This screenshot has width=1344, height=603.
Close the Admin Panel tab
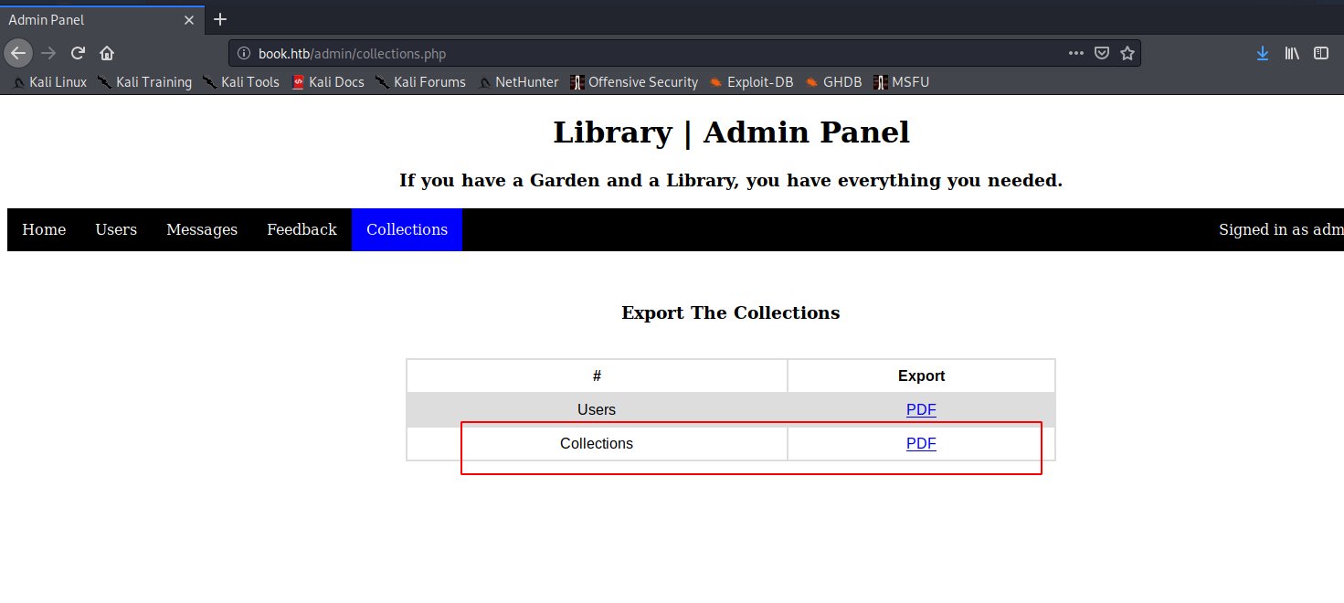(x=189, y=19)
